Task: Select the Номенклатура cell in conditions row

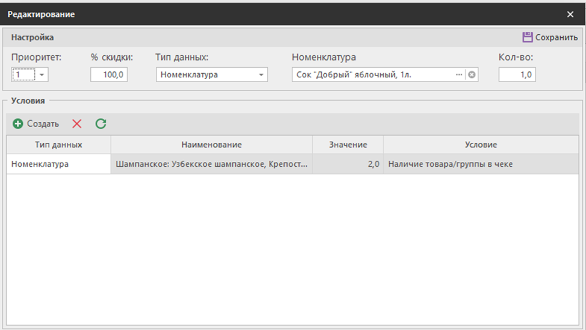Action: [58, 164]
